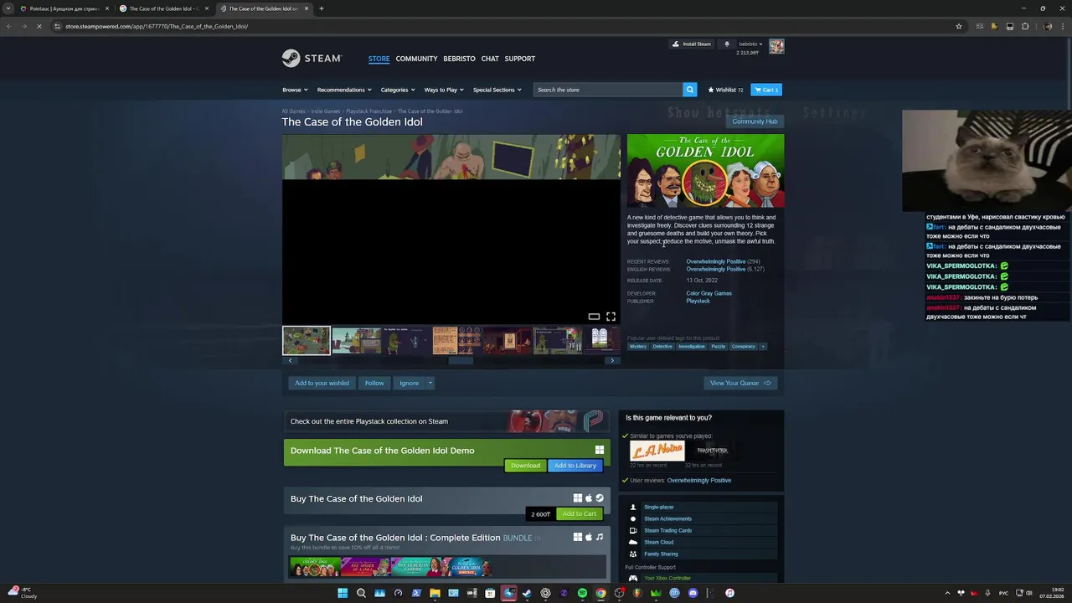Open the Ignore options dropdown arrow
Screen dimensions: 1072x603
(430, 383)
